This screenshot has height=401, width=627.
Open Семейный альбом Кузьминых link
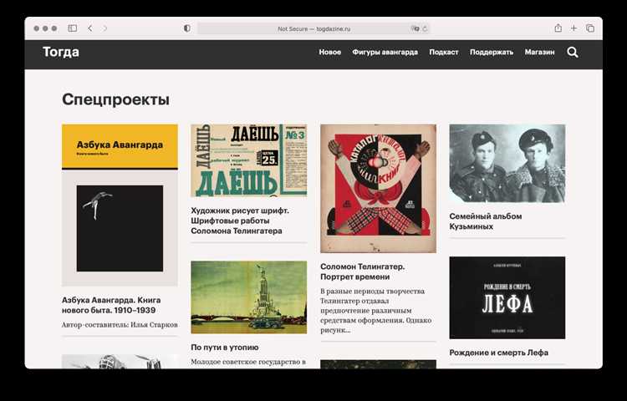[x=486, y=221]
